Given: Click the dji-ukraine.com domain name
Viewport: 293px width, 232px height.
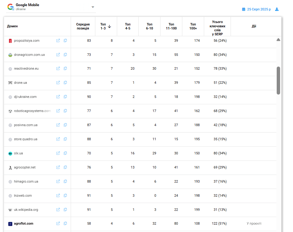Looking at the screenshot, I should [x=25, y=97].
